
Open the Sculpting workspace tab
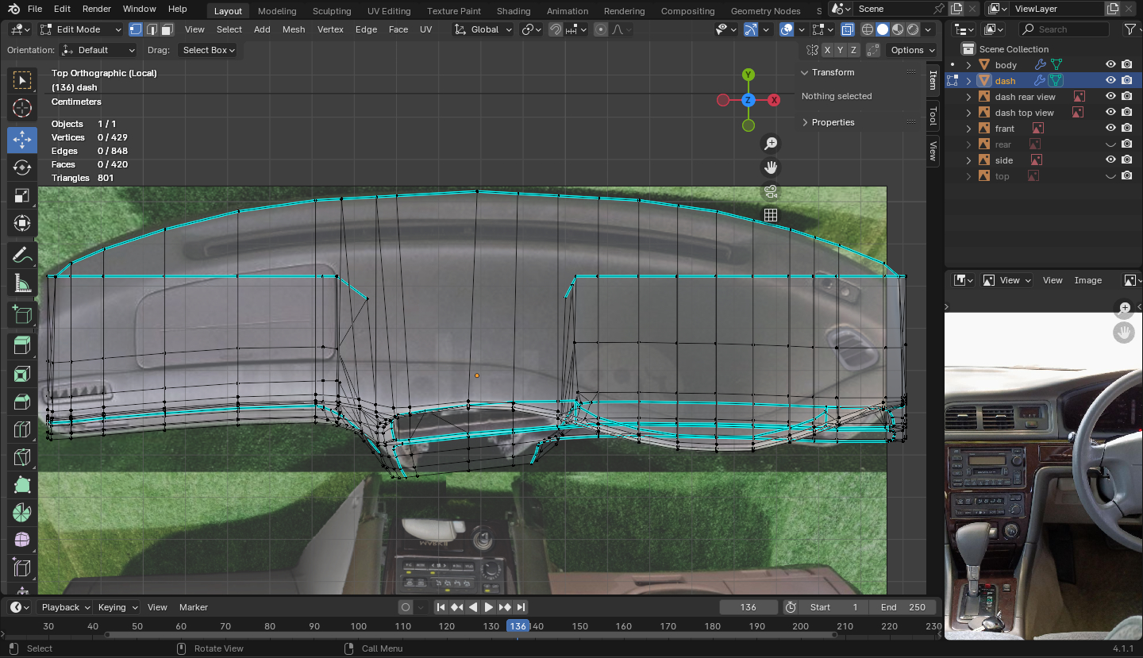pos(332,11)
